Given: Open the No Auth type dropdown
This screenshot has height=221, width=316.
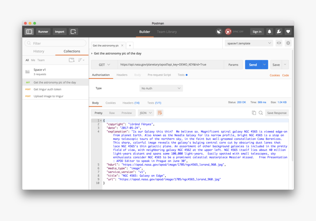Looking at the screenshot, I should click(161, 88).
